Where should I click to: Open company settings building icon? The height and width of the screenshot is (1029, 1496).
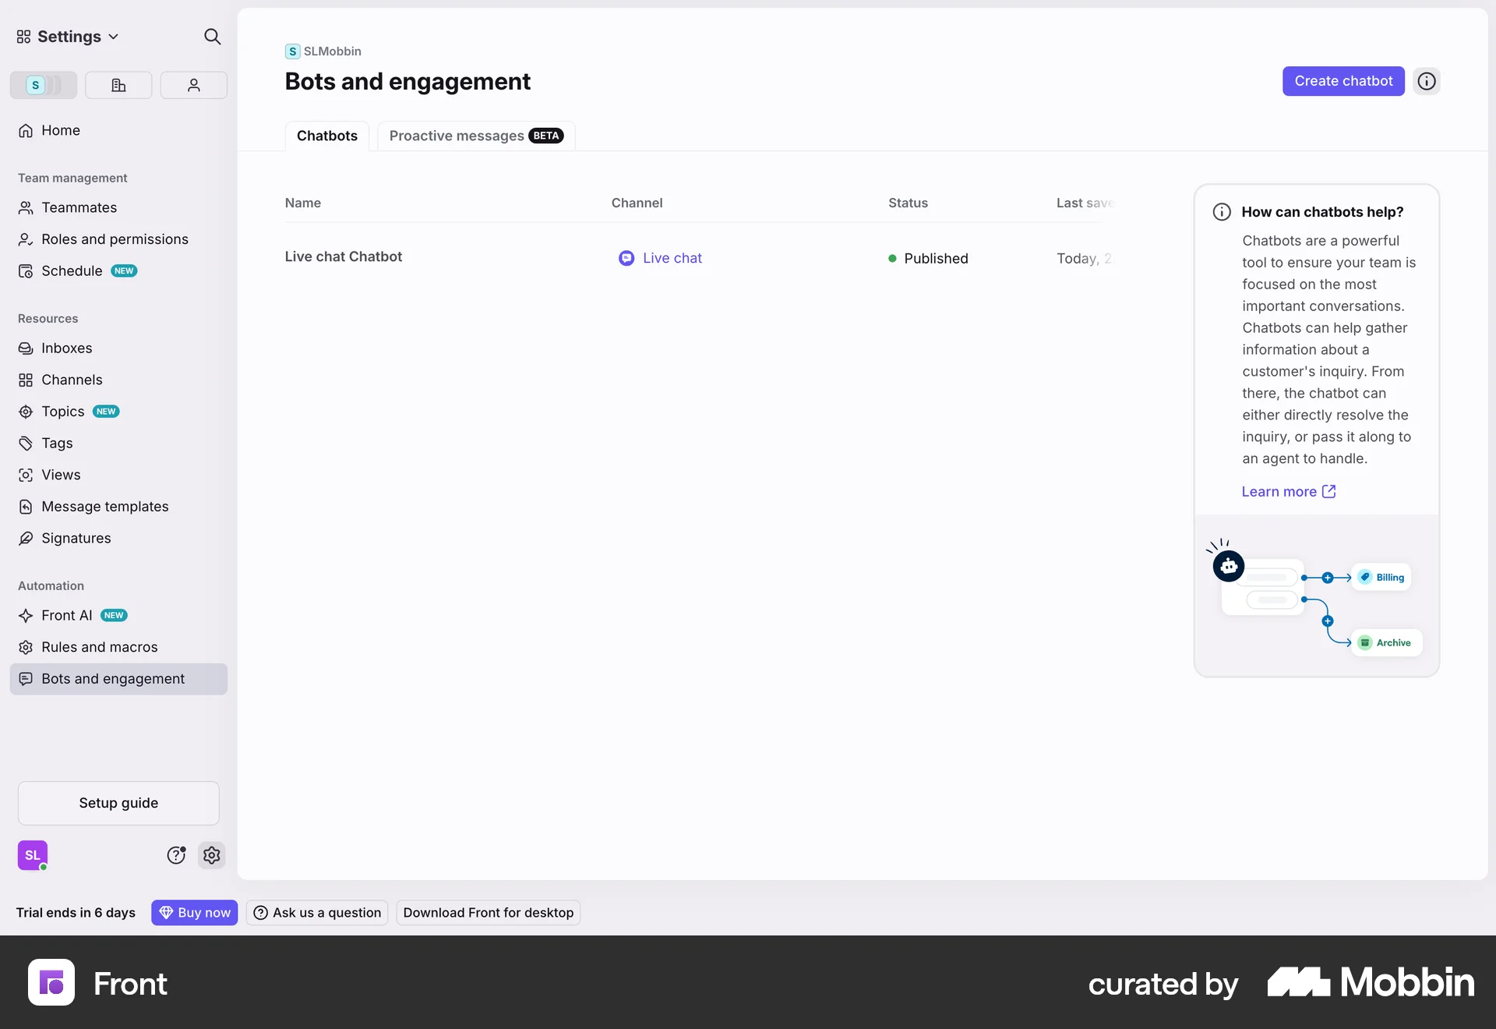(x=118, y=85)
